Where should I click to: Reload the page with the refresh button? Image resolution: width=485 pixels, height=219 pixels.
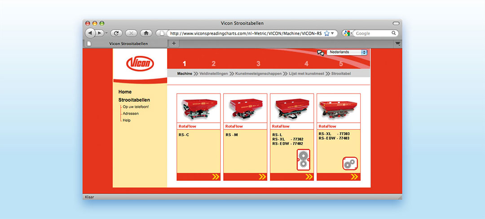click(116, 33)
